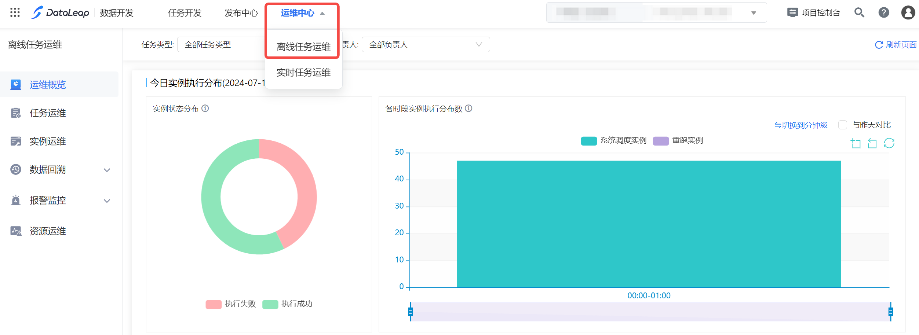Click the 资源运维 chart icon
This screenshot has height=335, width=919.
[16, 231]
